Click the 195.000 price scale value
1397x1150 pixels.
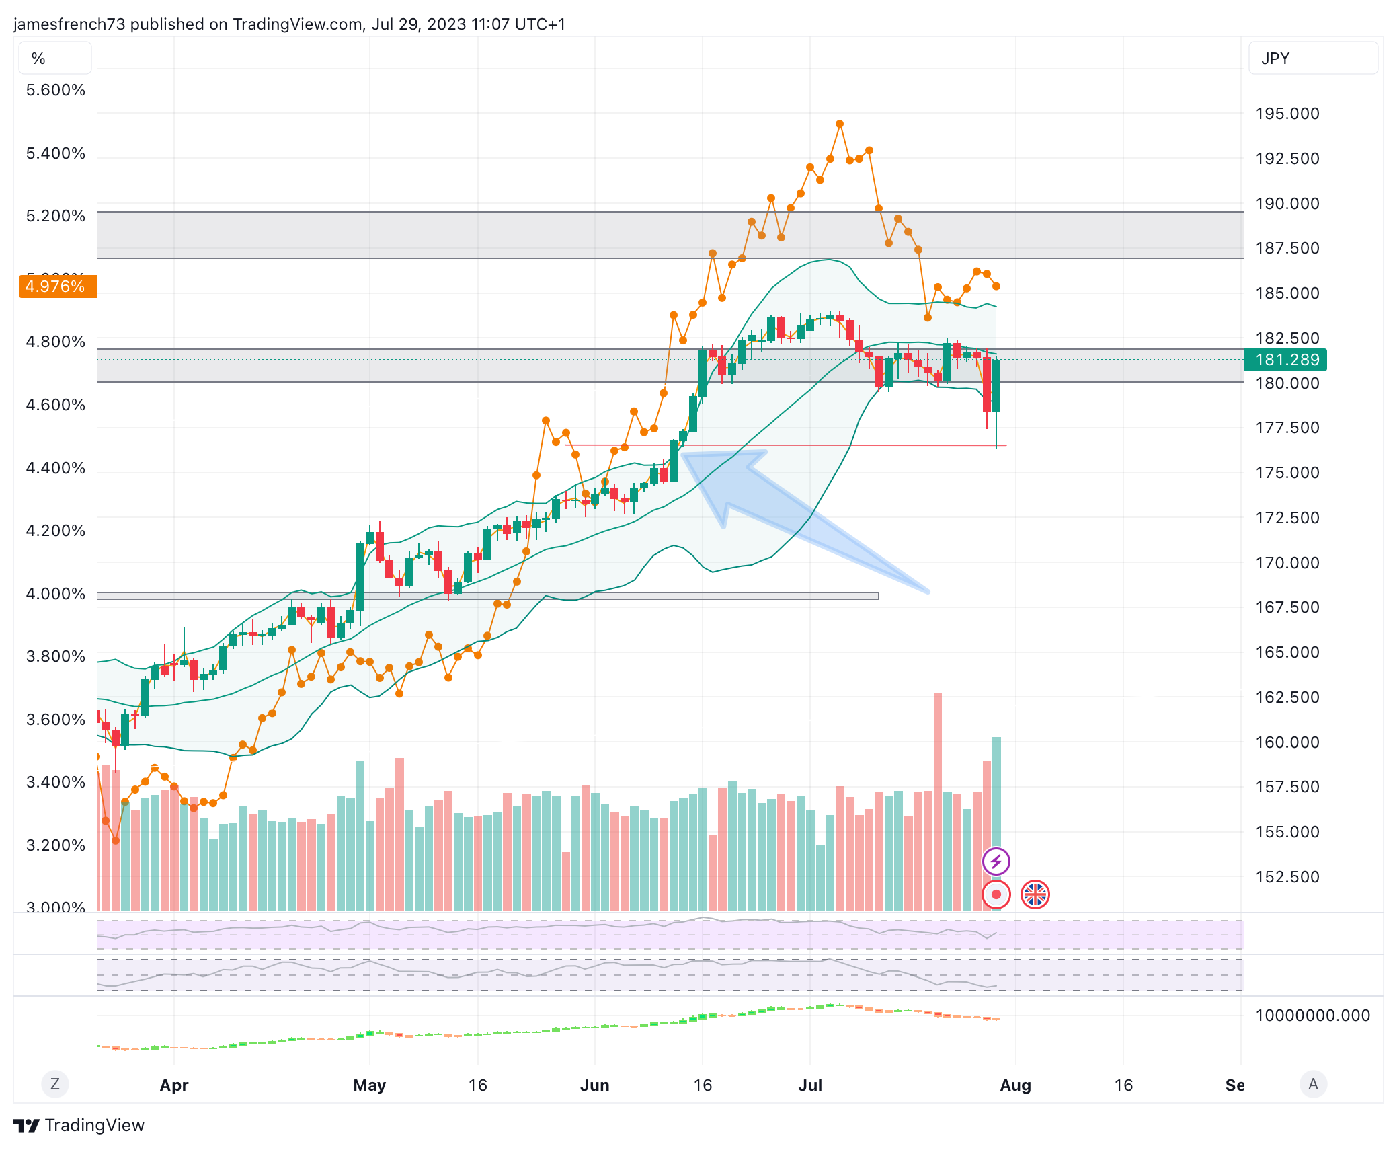[x=1287, y=114]
